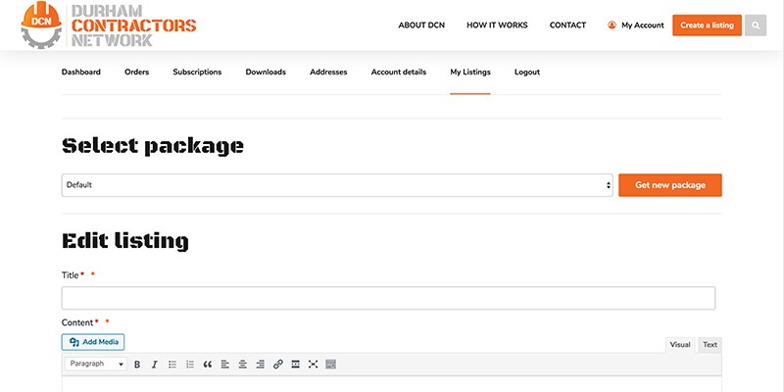
Task: Click the Create a listing button
Action: (x=707, y=25)
